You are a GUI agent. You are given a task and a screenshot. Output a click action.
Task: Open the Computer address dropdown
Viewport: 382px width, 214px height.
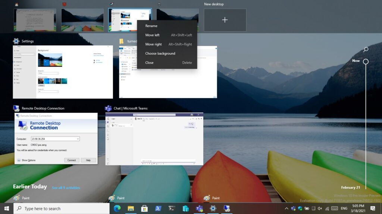(78, 139)
